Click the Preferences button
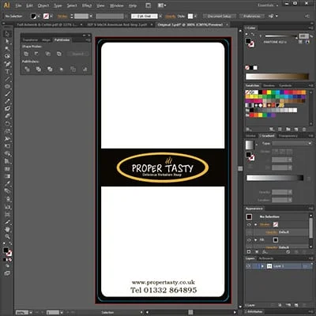The image size is (316, 316). [x=252, y=17]
